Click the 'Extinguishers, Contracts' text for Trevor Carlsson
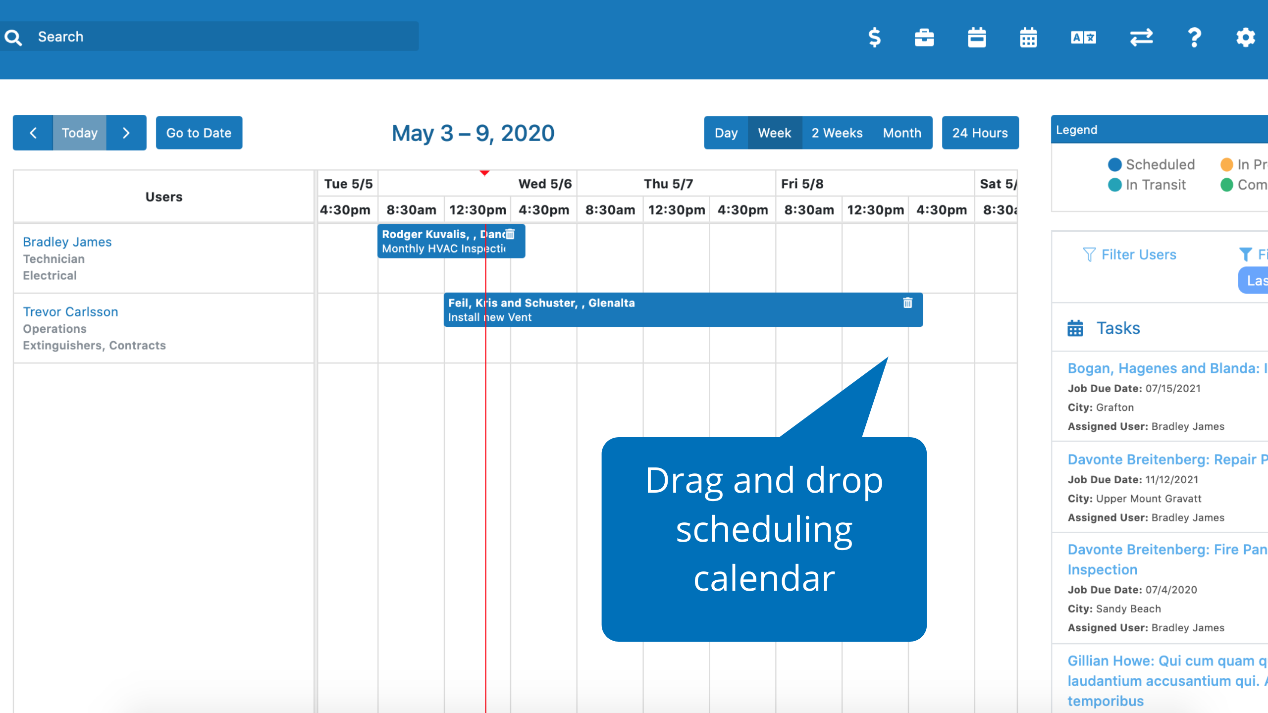Viewport: 1268px width, 713px height. click(94, 345)
